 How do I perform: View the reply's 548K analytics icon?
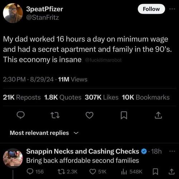coord(131,171)
